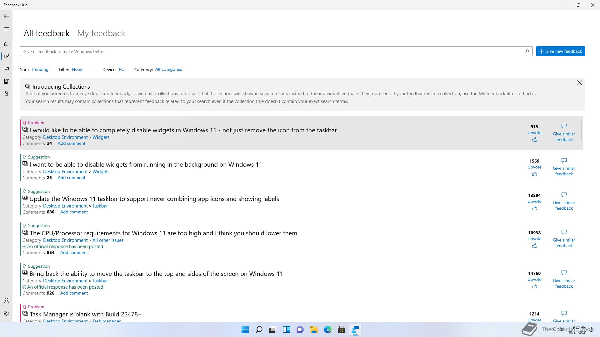Image resolution: width=600 pixels, height=337 pixels.
Task: Open Settings gear in the sidebar
Action: [6, 313]
